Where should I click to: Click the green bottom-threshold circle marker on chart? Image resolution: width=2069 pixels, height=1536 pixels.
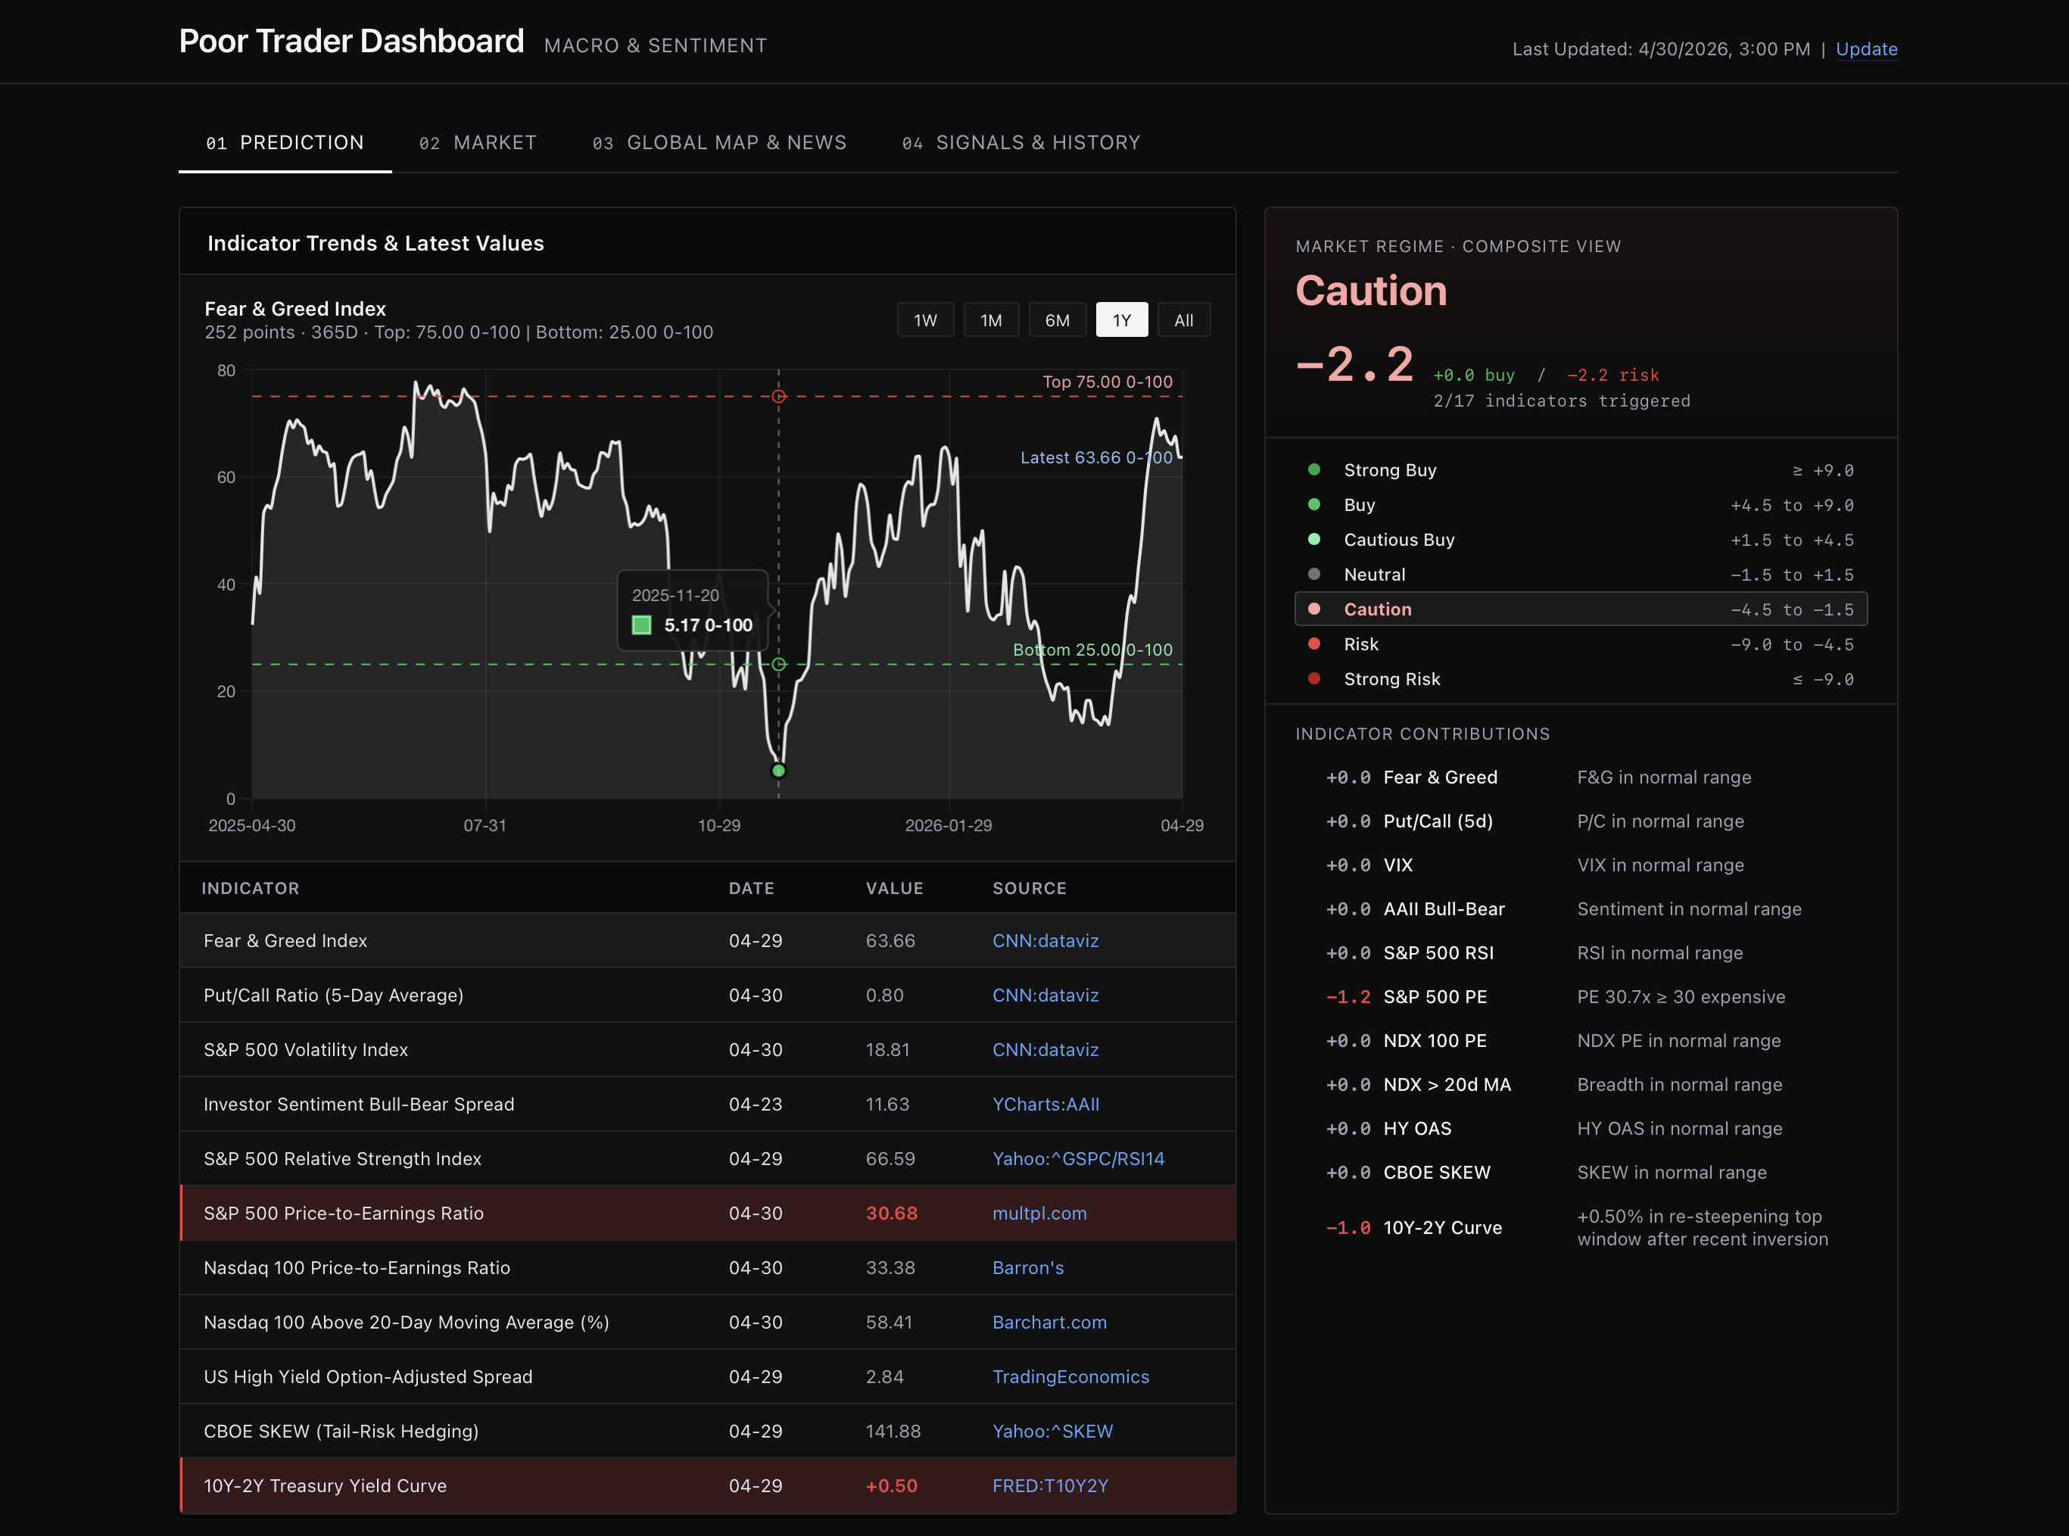pos(779,664)
